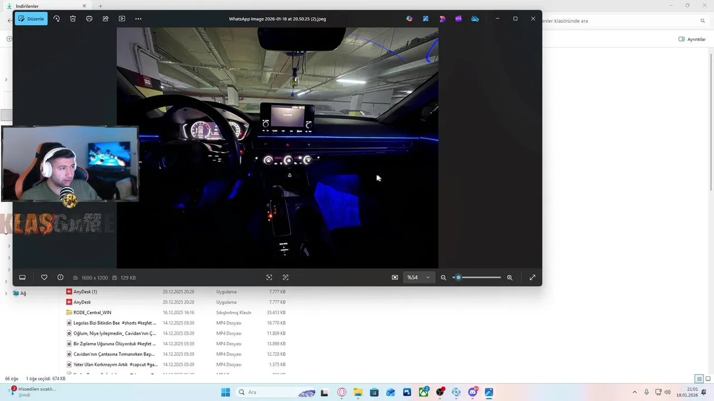Click the car interior photo in viewer

coord(277,148)
